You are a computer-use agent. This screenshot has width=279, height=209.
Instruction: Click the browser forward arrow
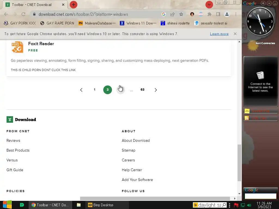coord(15,14)
